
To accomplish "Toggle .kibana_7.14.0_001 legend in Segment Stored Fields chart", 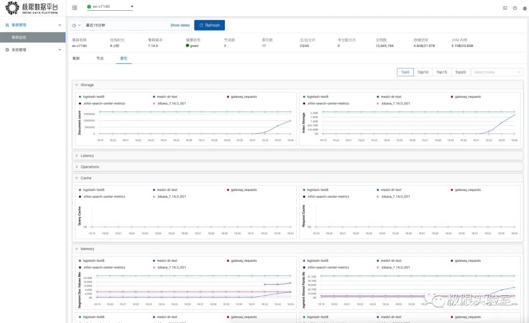I will coord(393,267).
